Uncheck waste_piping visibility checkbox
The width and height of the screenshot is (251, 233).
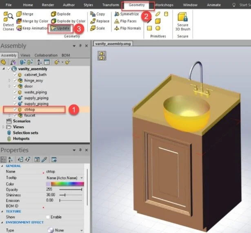(x=15, y=92)
